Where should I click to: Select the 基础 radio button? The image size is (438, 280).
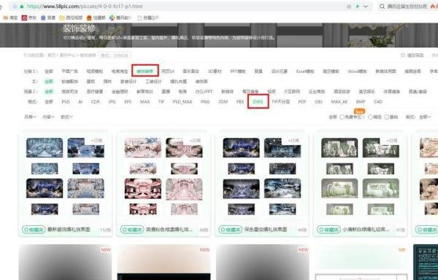pos(387,117)
